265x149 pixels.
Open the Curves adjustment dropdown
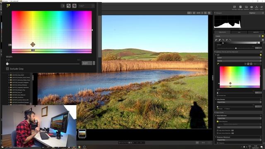point(238,36)
